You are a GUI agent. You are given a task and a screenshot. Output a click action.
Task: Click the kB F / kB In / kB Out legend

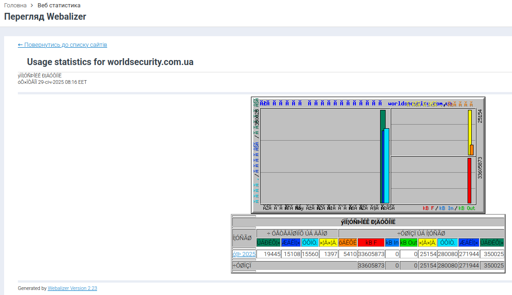tap(449, 208)
